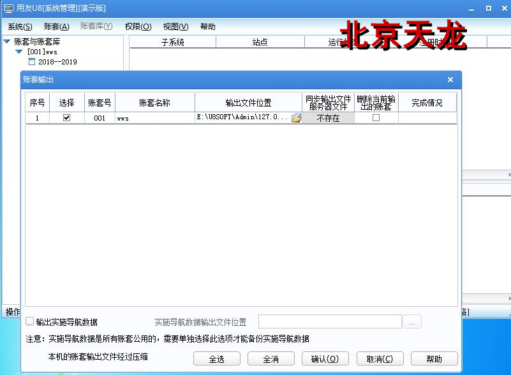Enable 输出实施导航数据 checkbox

29,321
